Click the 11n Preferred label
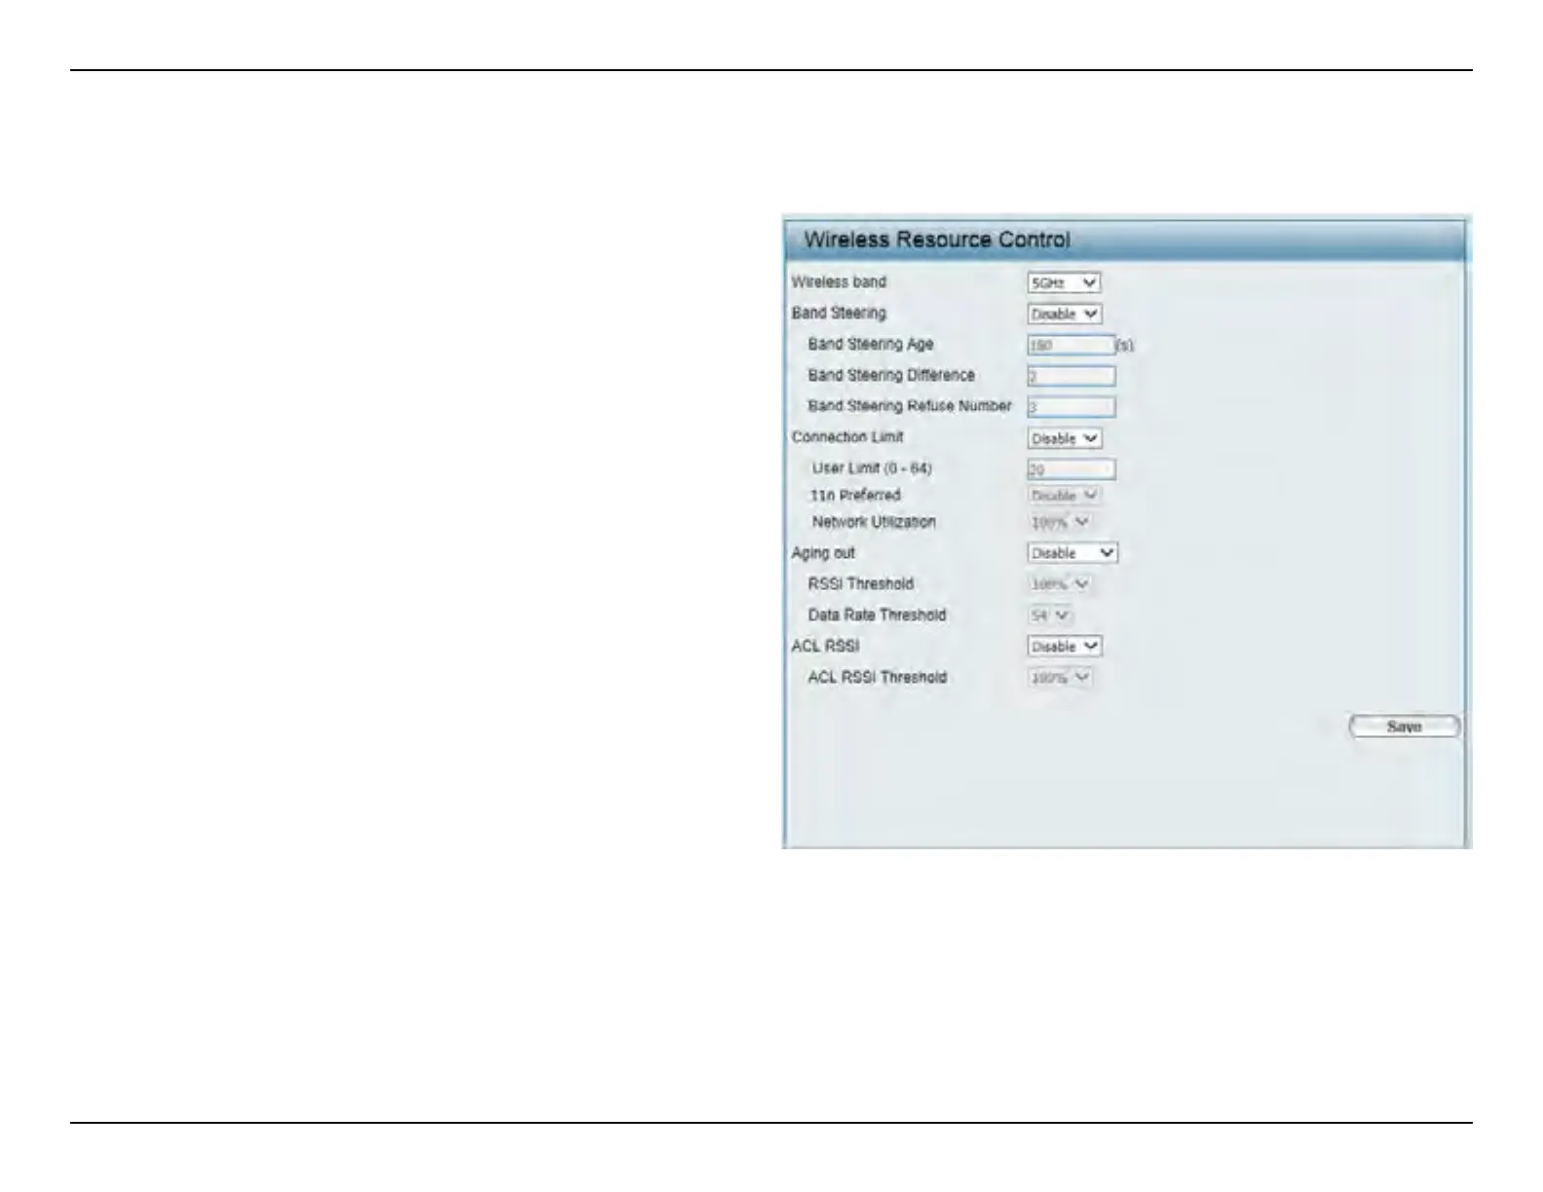Screen dimensions: 1543x1192 (856, 495)
